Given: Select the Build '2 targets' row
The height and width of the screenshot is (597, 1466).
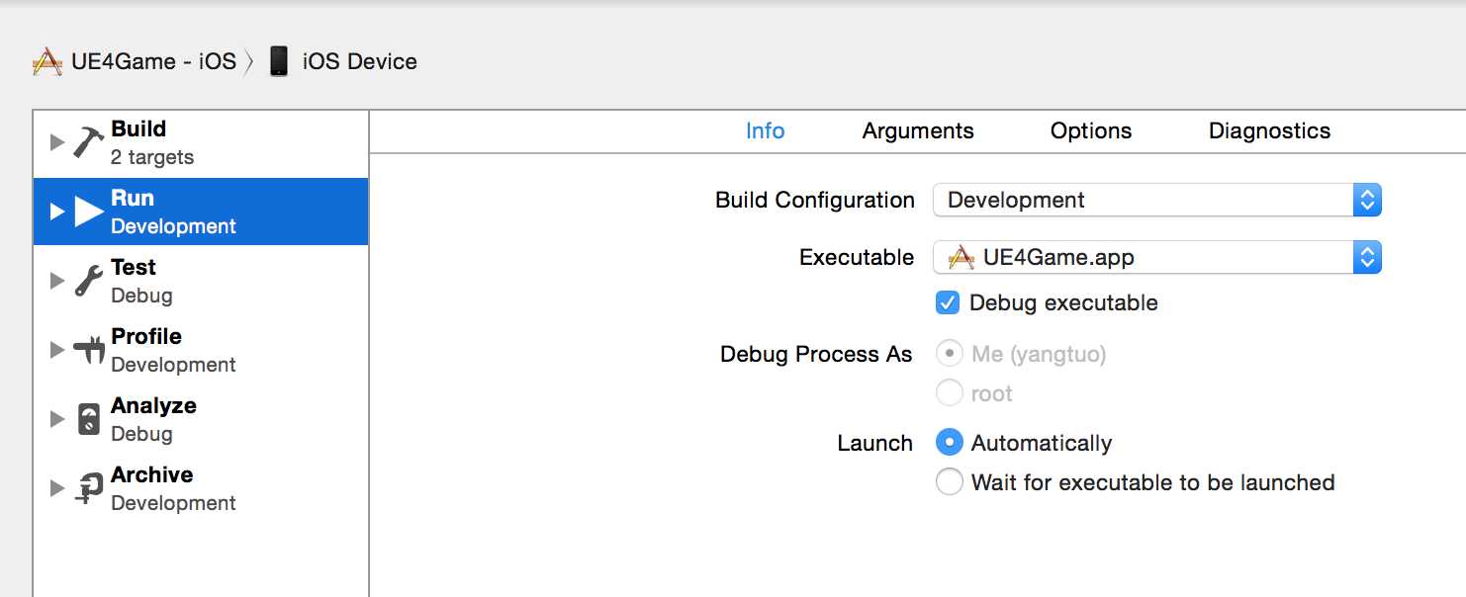Looking at the screenshot, I should (201, 143).
